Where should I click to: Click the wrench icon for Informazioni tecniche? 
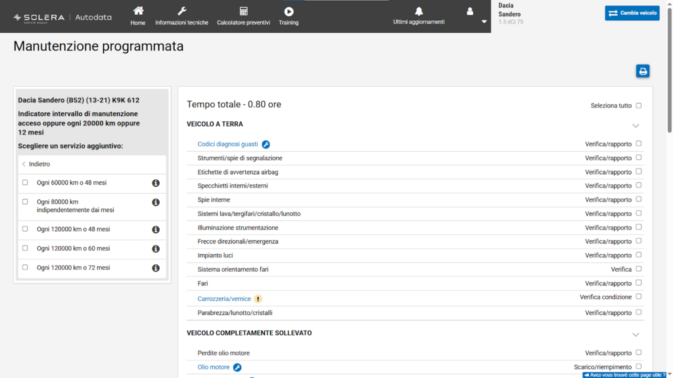(x=181, y=11)
